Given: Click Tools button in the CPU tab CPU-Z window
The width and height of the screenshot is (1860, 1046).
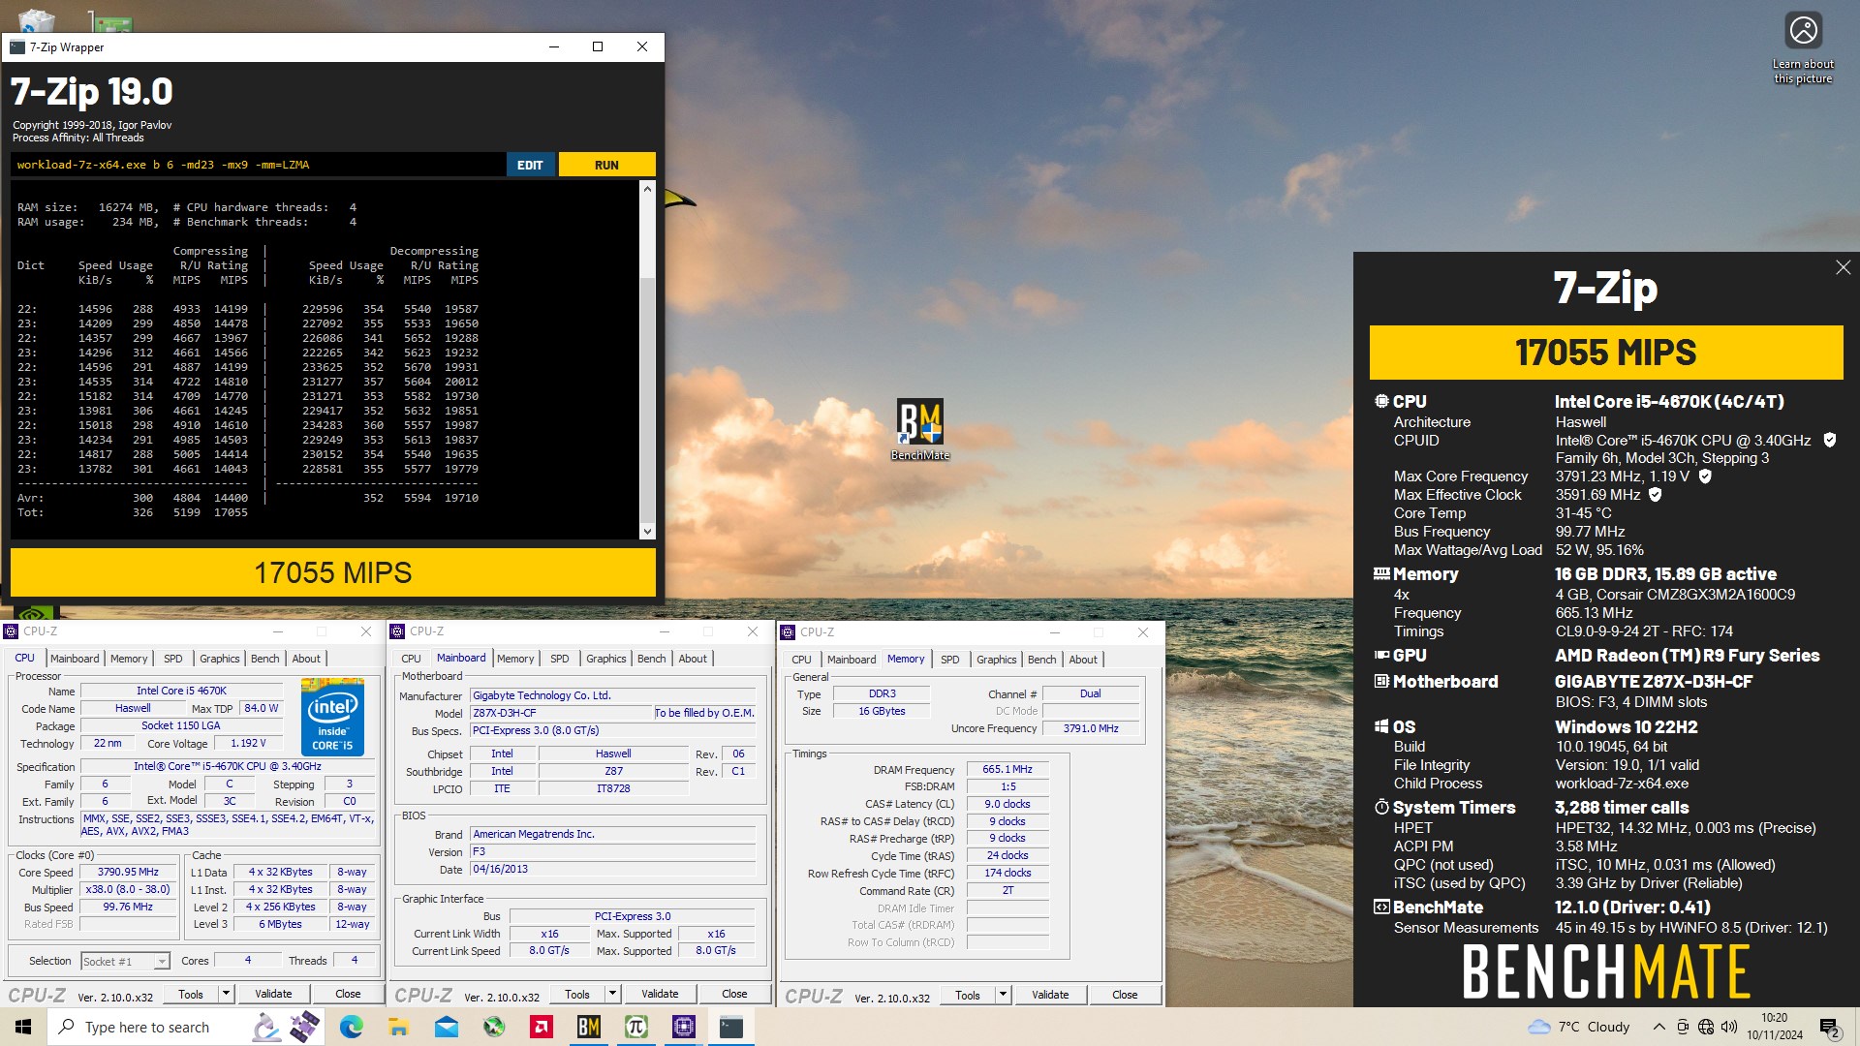Looking at the screenshot, I should click(x=191, y=994).
